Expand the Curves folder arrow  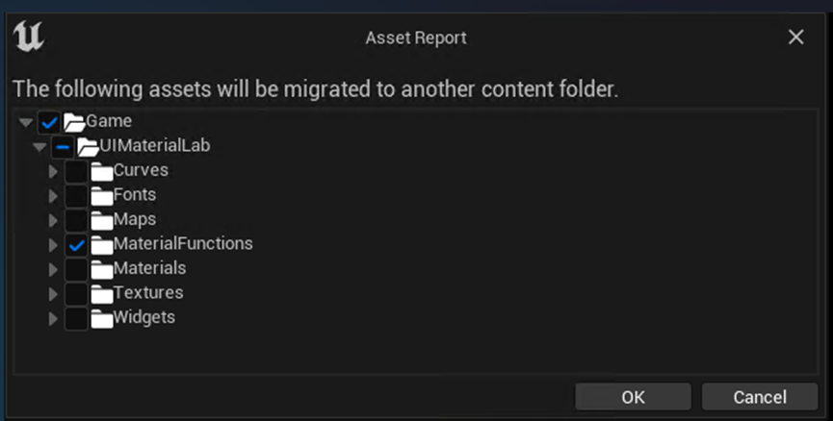coord(53,171)
